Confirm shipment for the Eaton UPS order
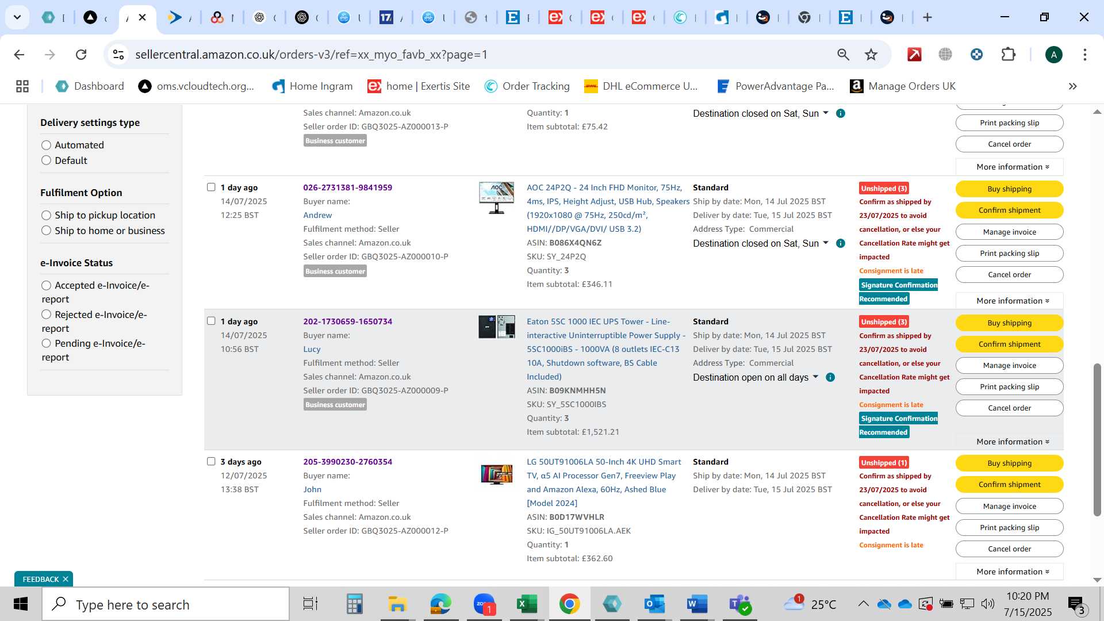Viewport: 1104px width, 621px height. (1009, 344)
